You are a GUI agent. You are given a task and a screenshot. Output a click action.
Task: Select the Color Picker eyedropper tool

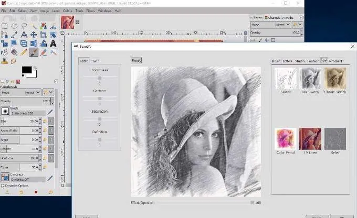point(14,35)
